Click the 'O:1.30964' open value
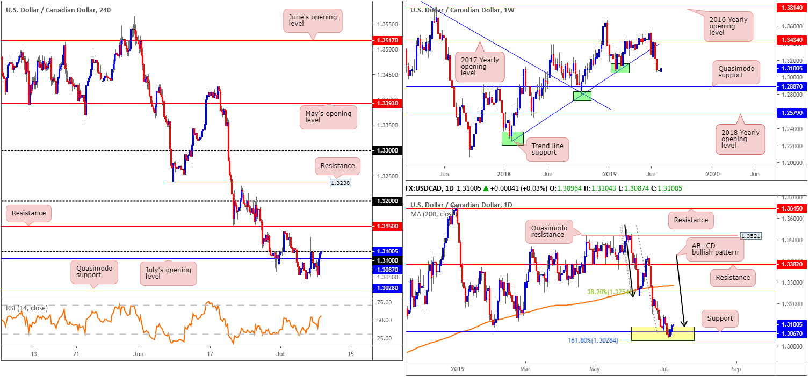The height and width of the screenshot is (377, 809). click(x=566, y=189)
